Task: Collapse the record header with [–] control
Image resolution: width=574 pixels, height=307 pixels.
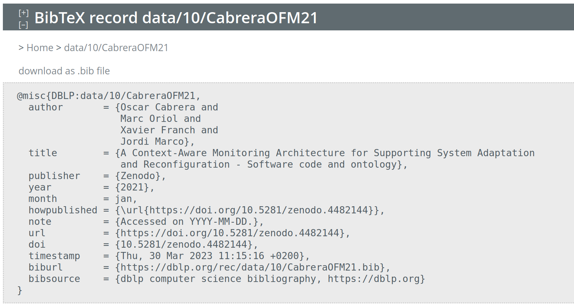Action: (x=23, y=25)
